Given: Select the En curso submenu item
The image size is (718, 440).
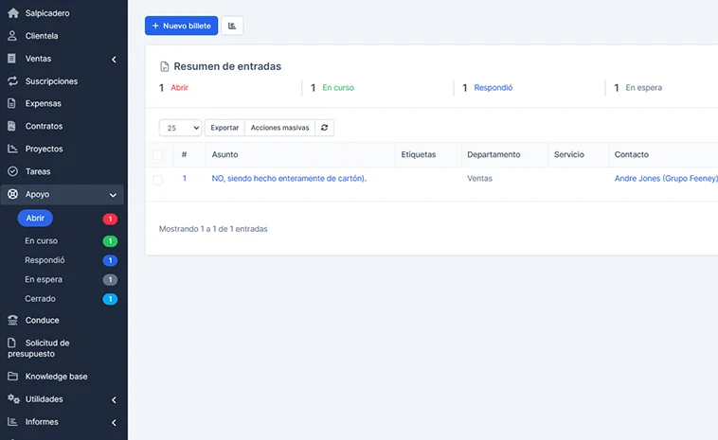Looking at the screenshot, I should [42, 240].
